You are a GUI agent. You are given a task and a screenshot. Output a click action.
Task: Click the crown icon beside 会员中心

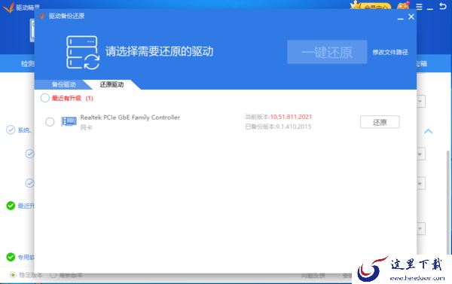coord(355,5)
